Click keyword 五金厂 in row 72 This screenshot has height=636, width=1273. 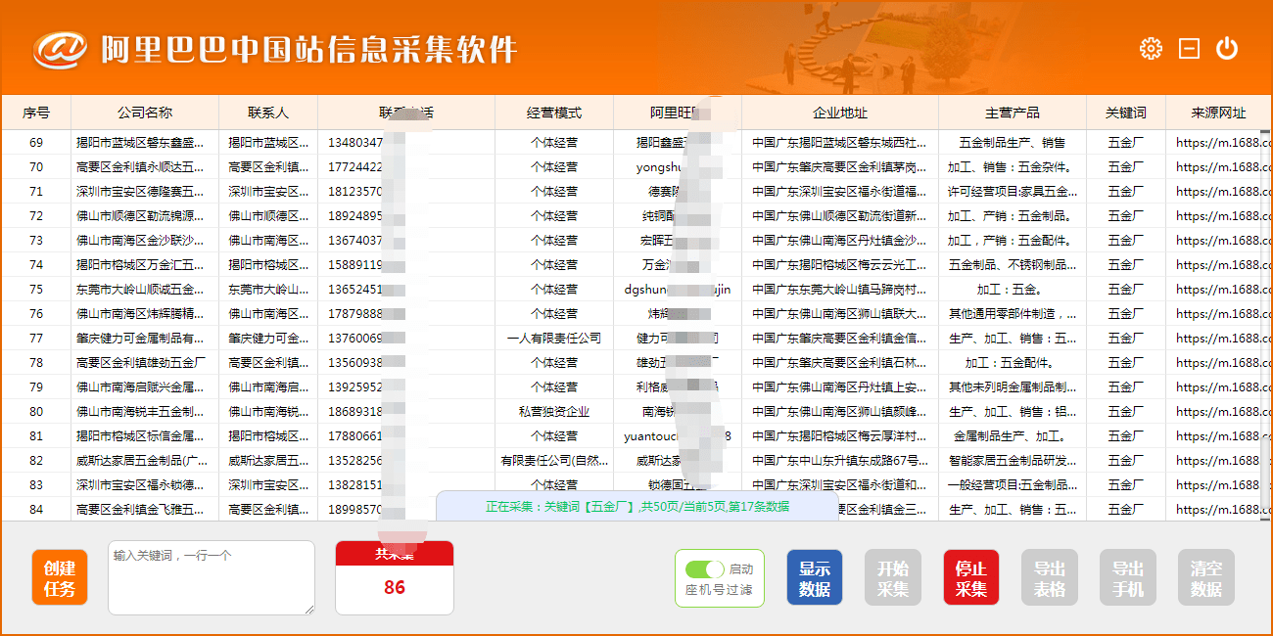click(1126, 215)
